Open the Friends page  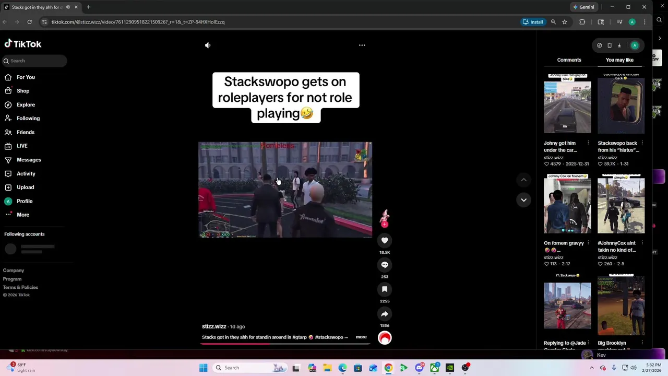pyautogui.click(x=26, y=133)
